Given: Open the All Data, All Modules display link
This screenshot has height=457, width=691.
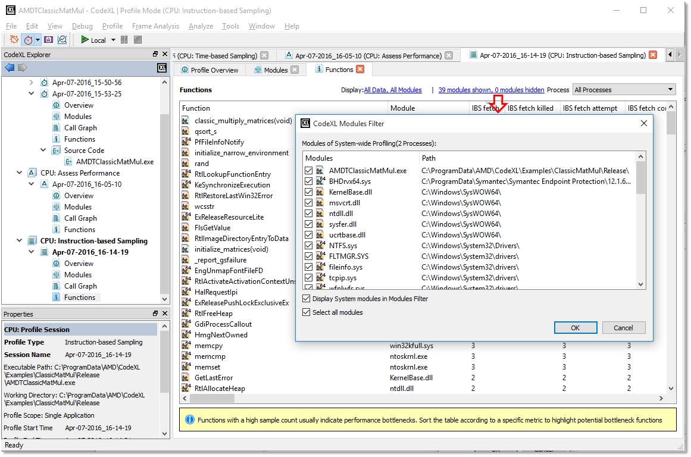Looking at the screenshot, I should 393,90.
